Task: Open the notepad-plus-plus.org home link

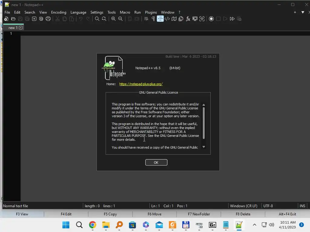Action: [x=141, y=84]
